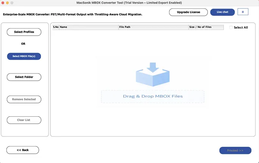This screenshot has width=259, height=163.
Task: Click the gray zoom window button
Action: 12,3
